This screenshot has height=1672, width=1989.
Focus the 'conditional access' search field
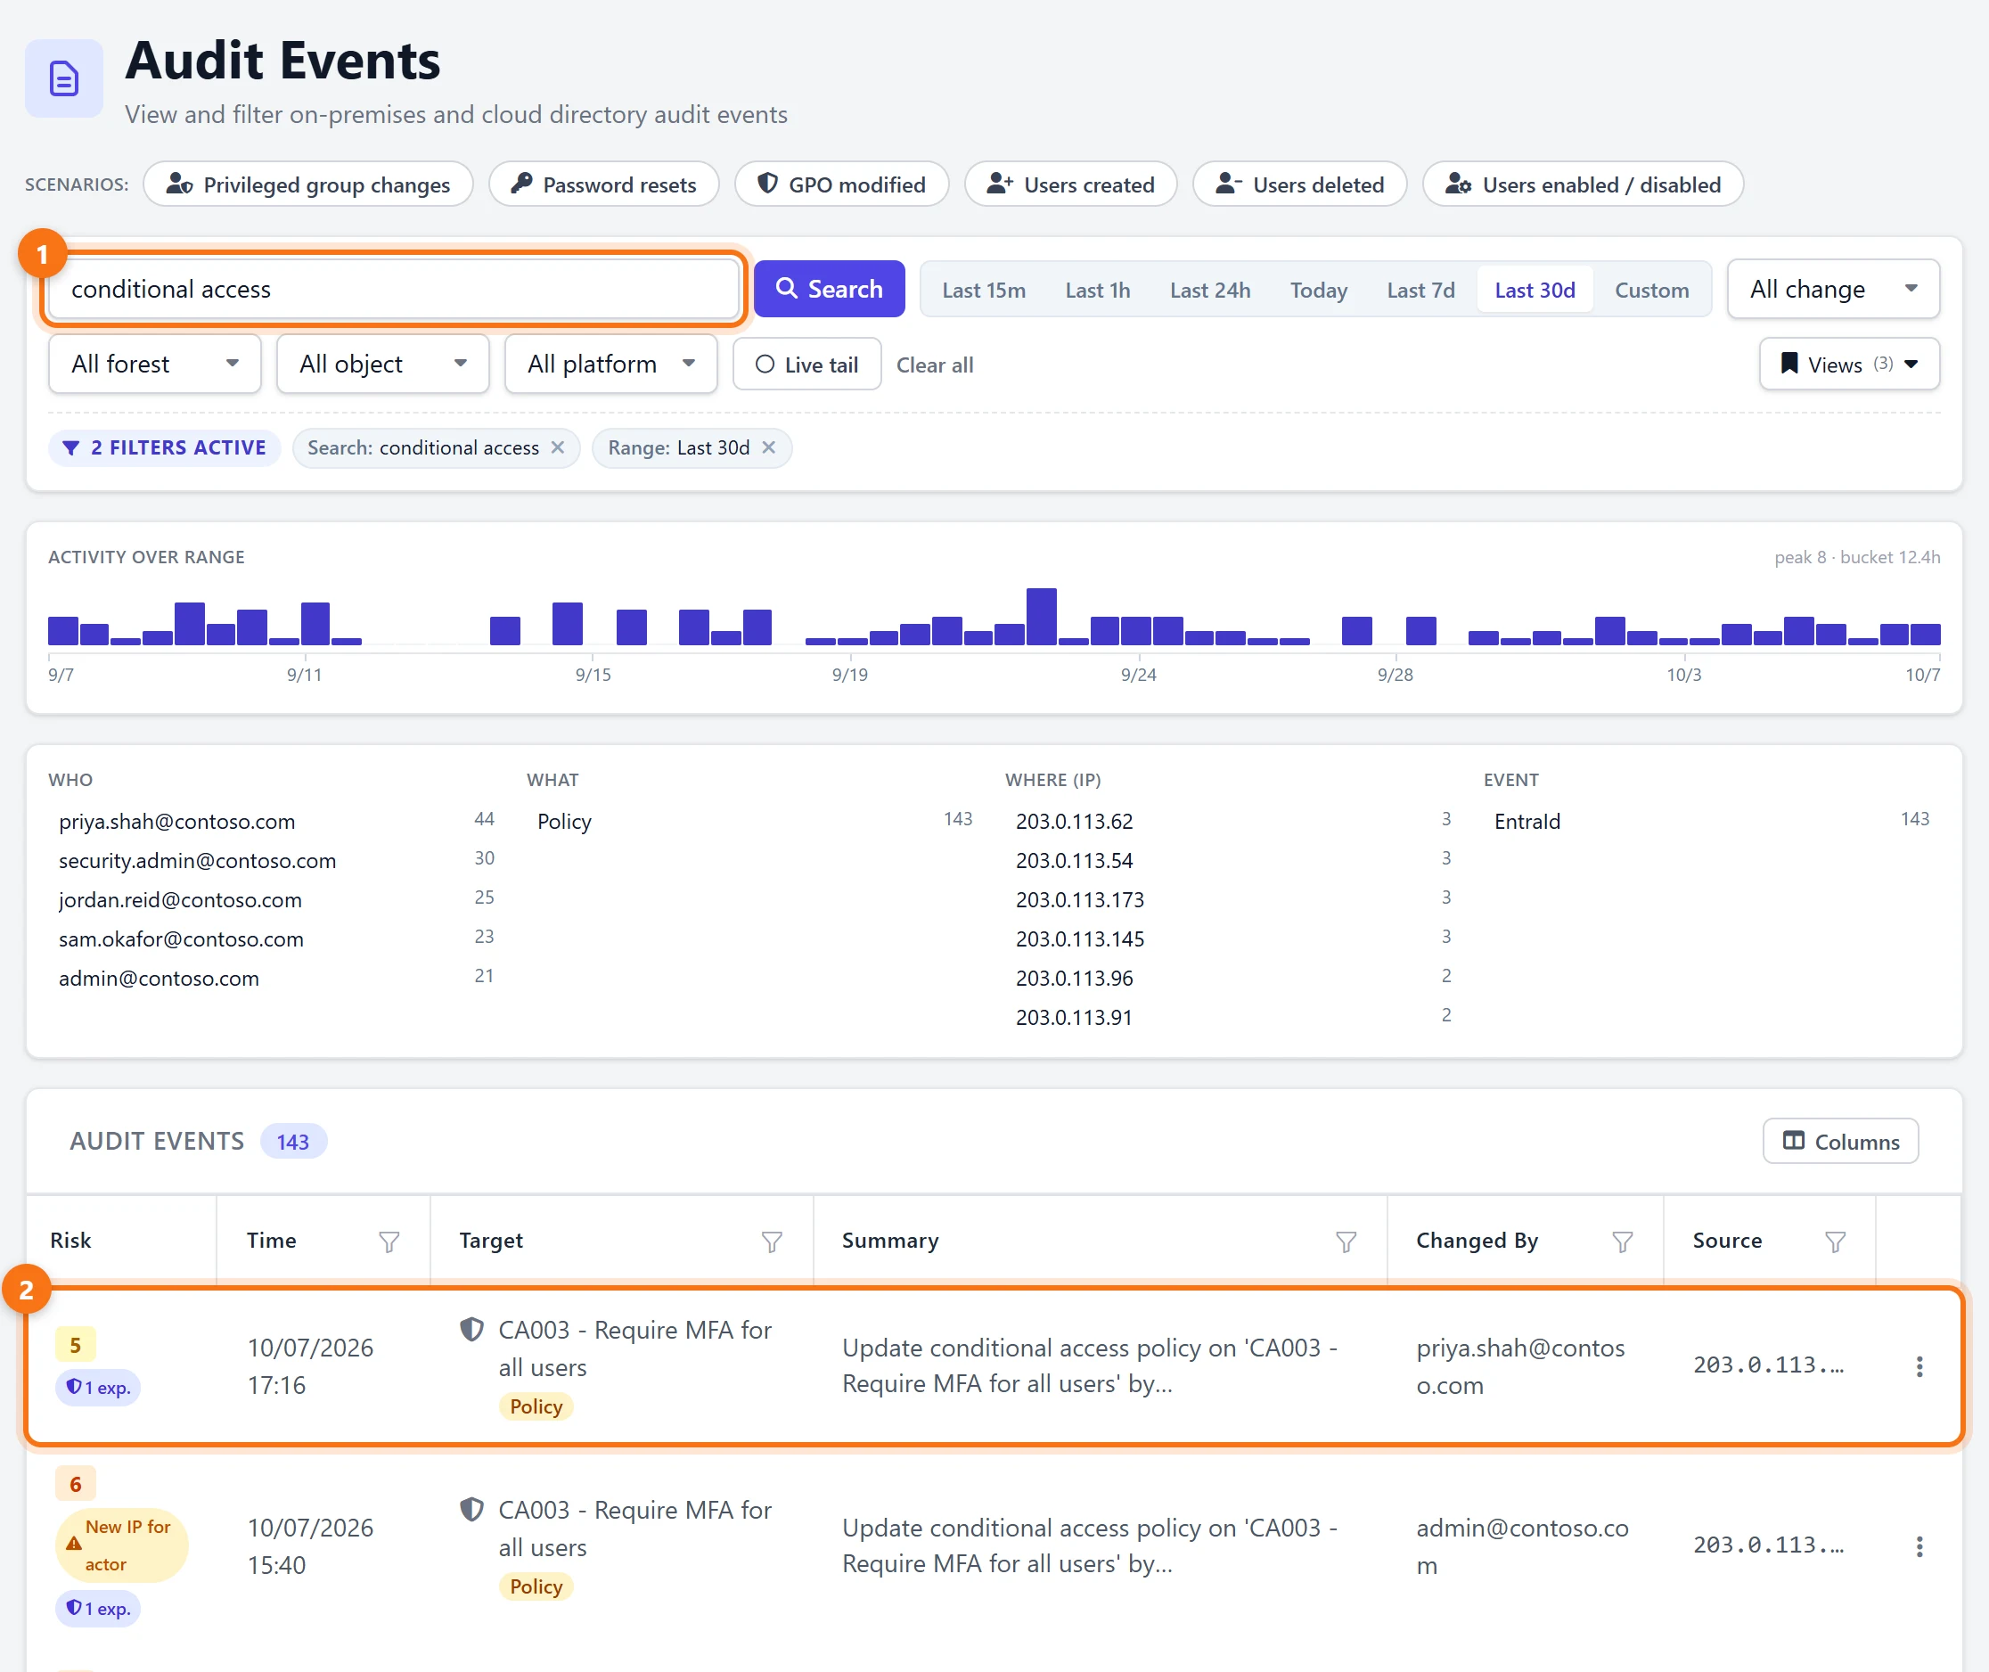393,289
